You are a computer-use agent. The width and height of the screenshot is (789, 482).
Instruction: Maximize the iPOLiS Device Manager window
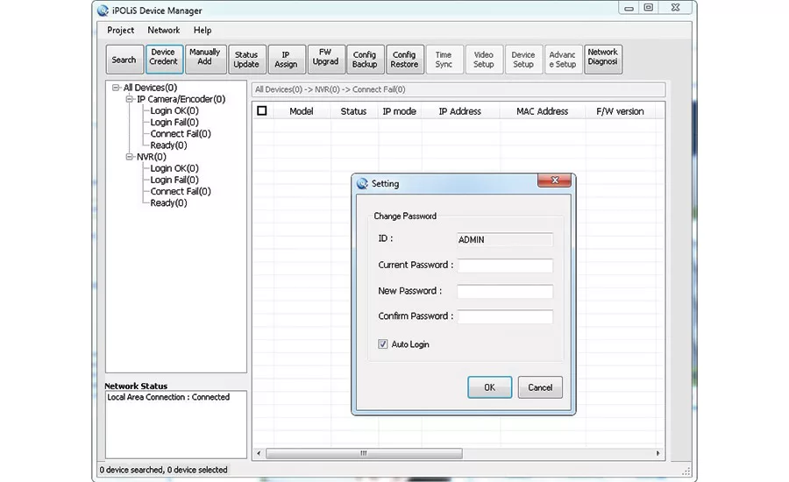point(649,8)
